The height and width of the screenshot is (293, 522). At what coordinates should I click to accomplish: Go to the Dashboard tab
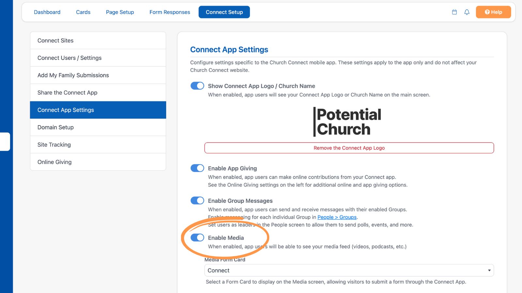point(47,12)
